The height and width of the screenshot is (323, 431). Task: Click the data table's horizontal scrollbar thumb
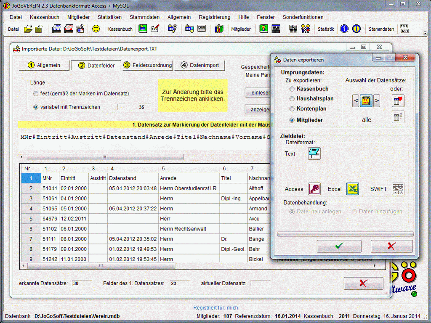tap(101, 266)
